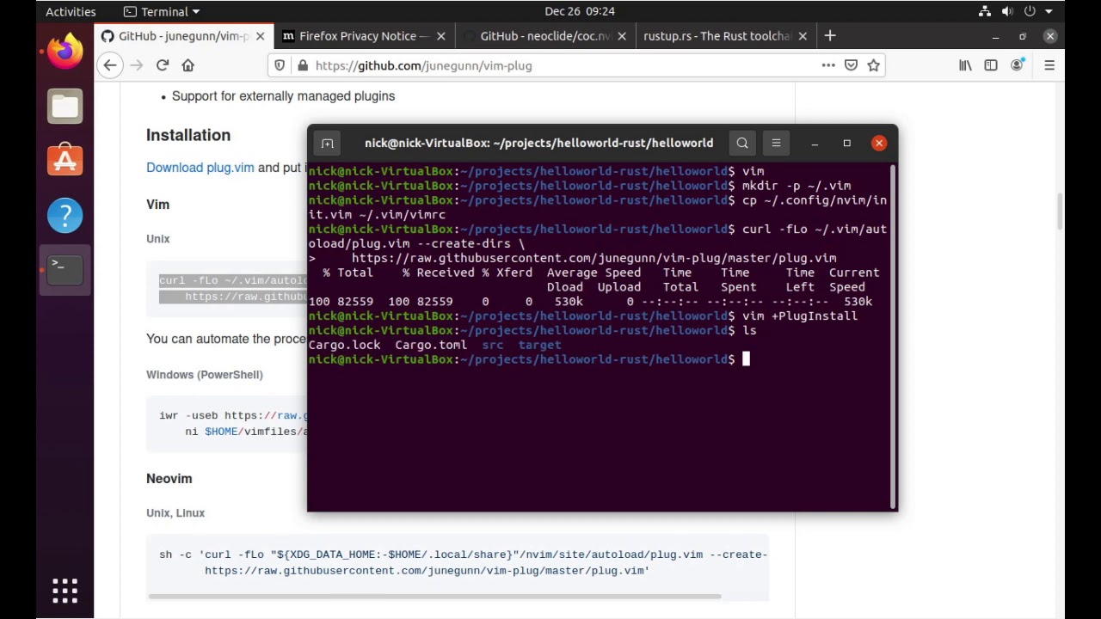
Task: Open the Help icon in dock
Action: click(65, 216)
